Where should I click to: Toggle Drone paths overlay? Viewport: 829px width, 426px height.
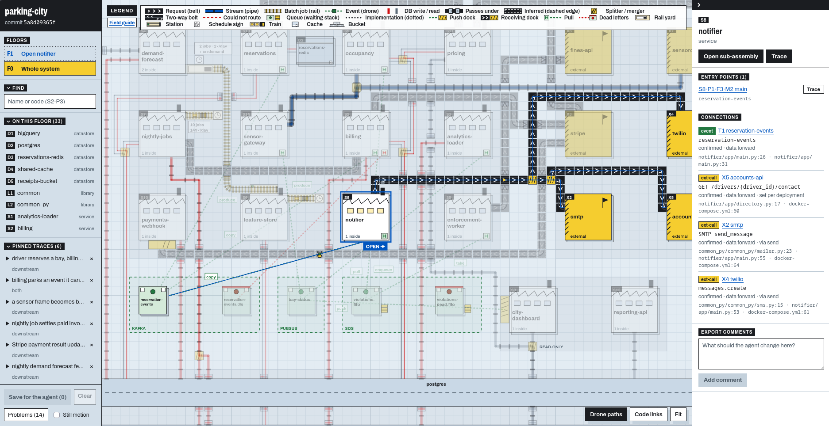coord(606,415)
